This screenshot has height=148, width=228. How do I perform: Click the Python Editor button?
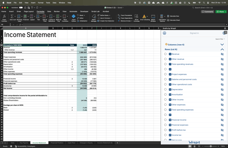point(80,18)
